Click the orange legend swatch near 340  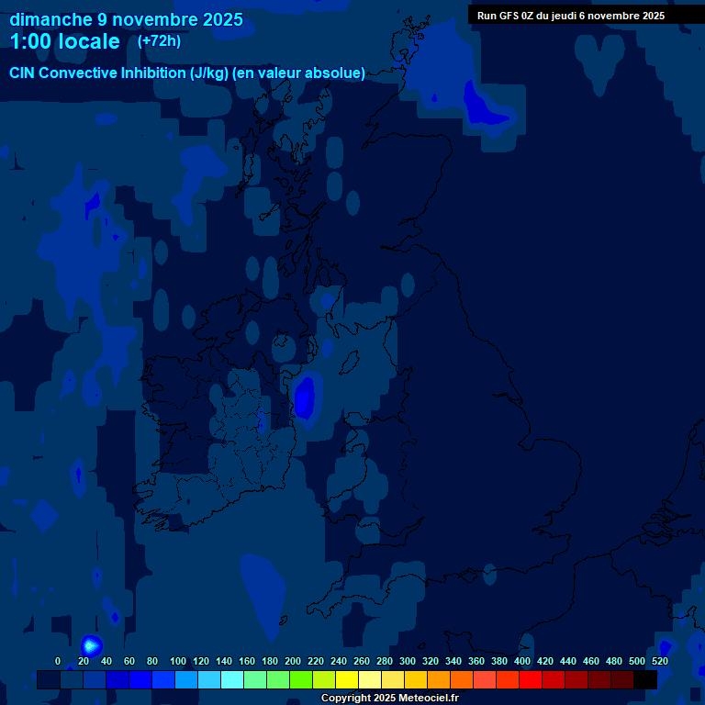(462, 679)
